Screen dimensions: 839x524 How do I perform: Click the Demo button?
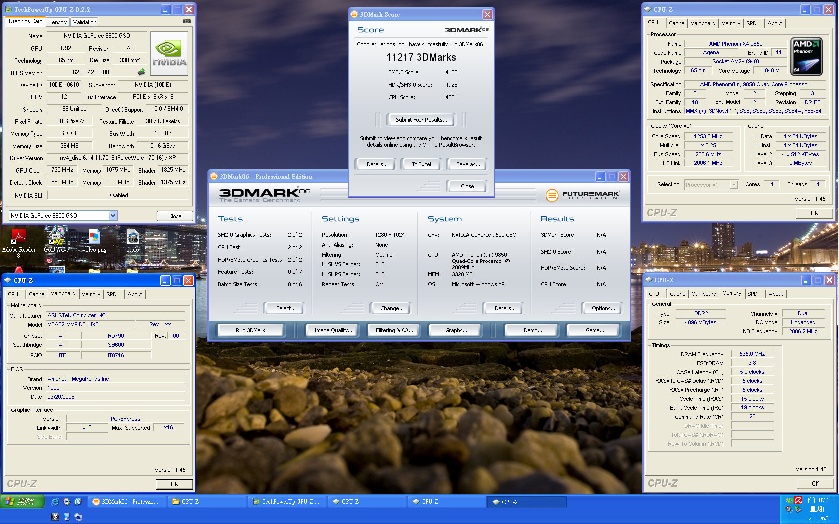(533, 330)
